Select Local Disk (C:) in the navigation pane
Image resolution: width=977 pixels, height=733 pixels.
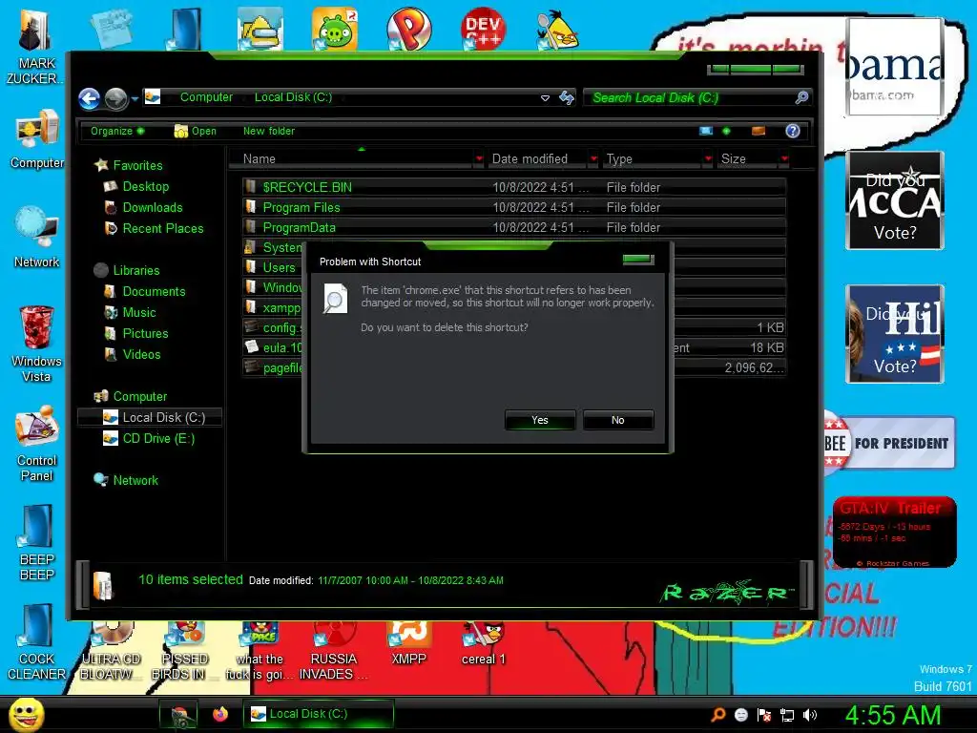point(150,418)
